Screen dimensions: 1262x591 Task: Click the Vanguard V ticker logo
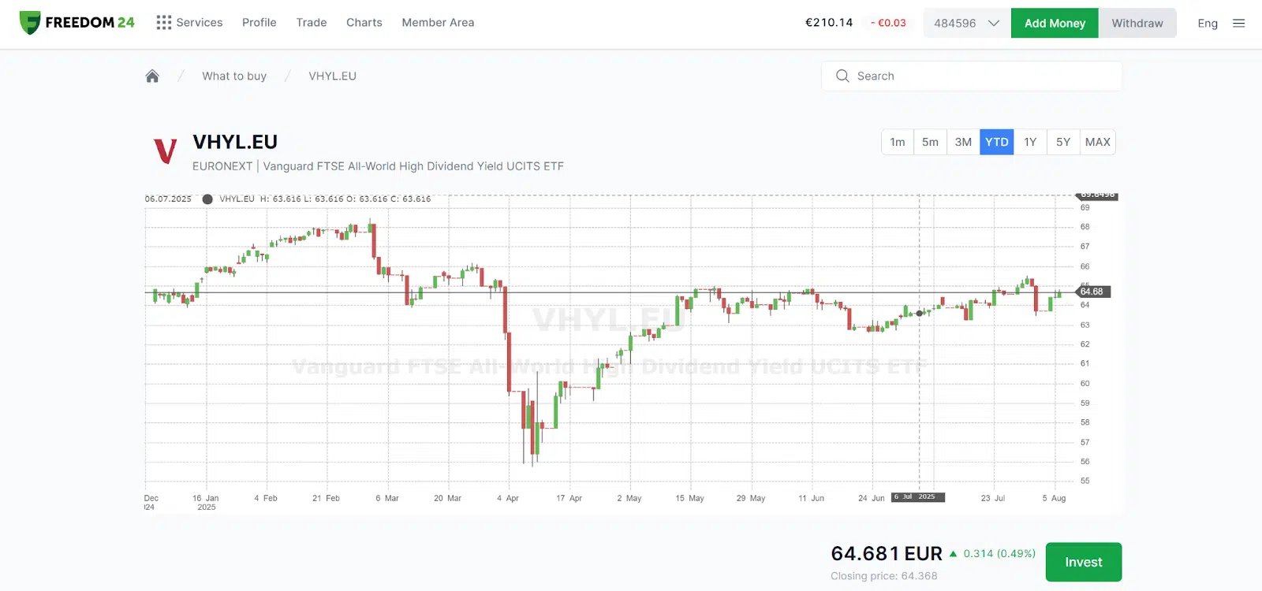165,151
